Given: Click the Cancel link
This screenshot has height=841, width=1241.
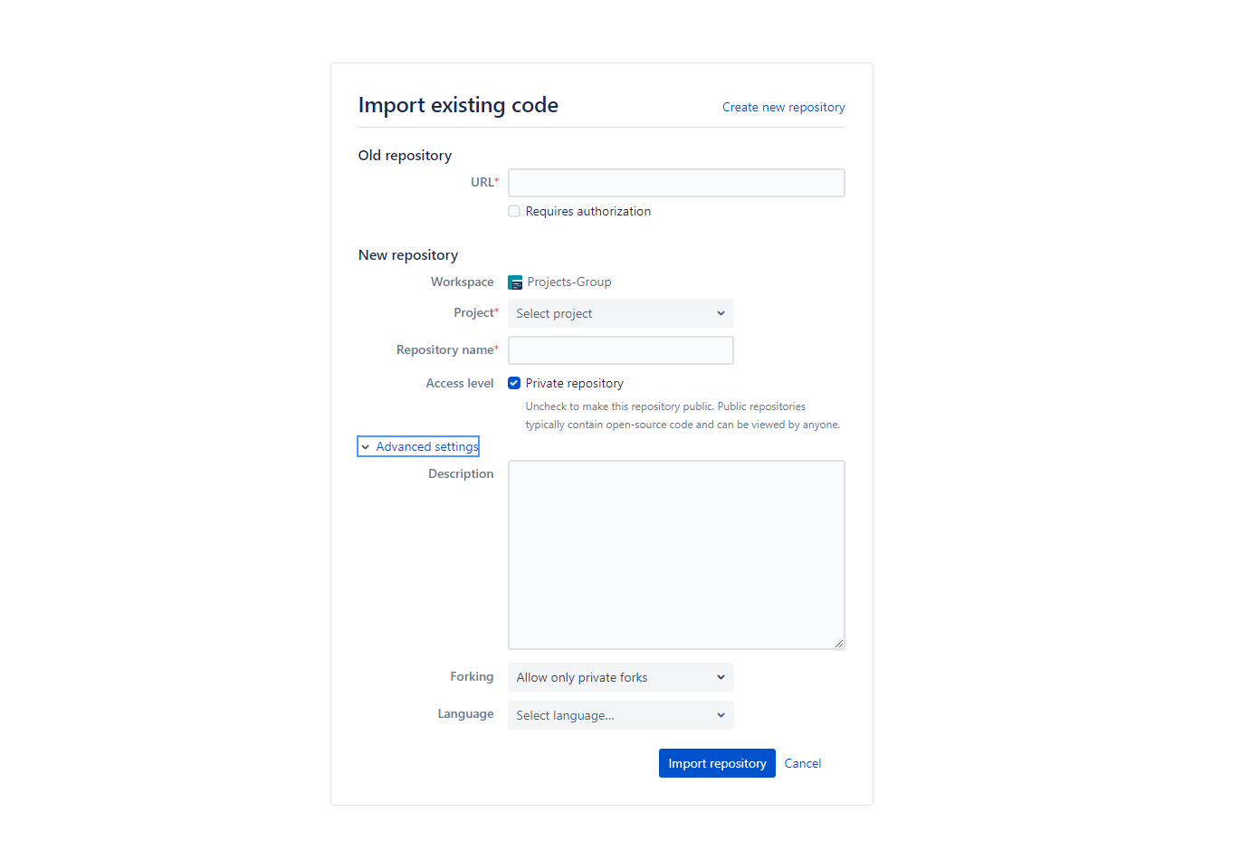Looking at the screenshot, I should click(x=802, y=763).
